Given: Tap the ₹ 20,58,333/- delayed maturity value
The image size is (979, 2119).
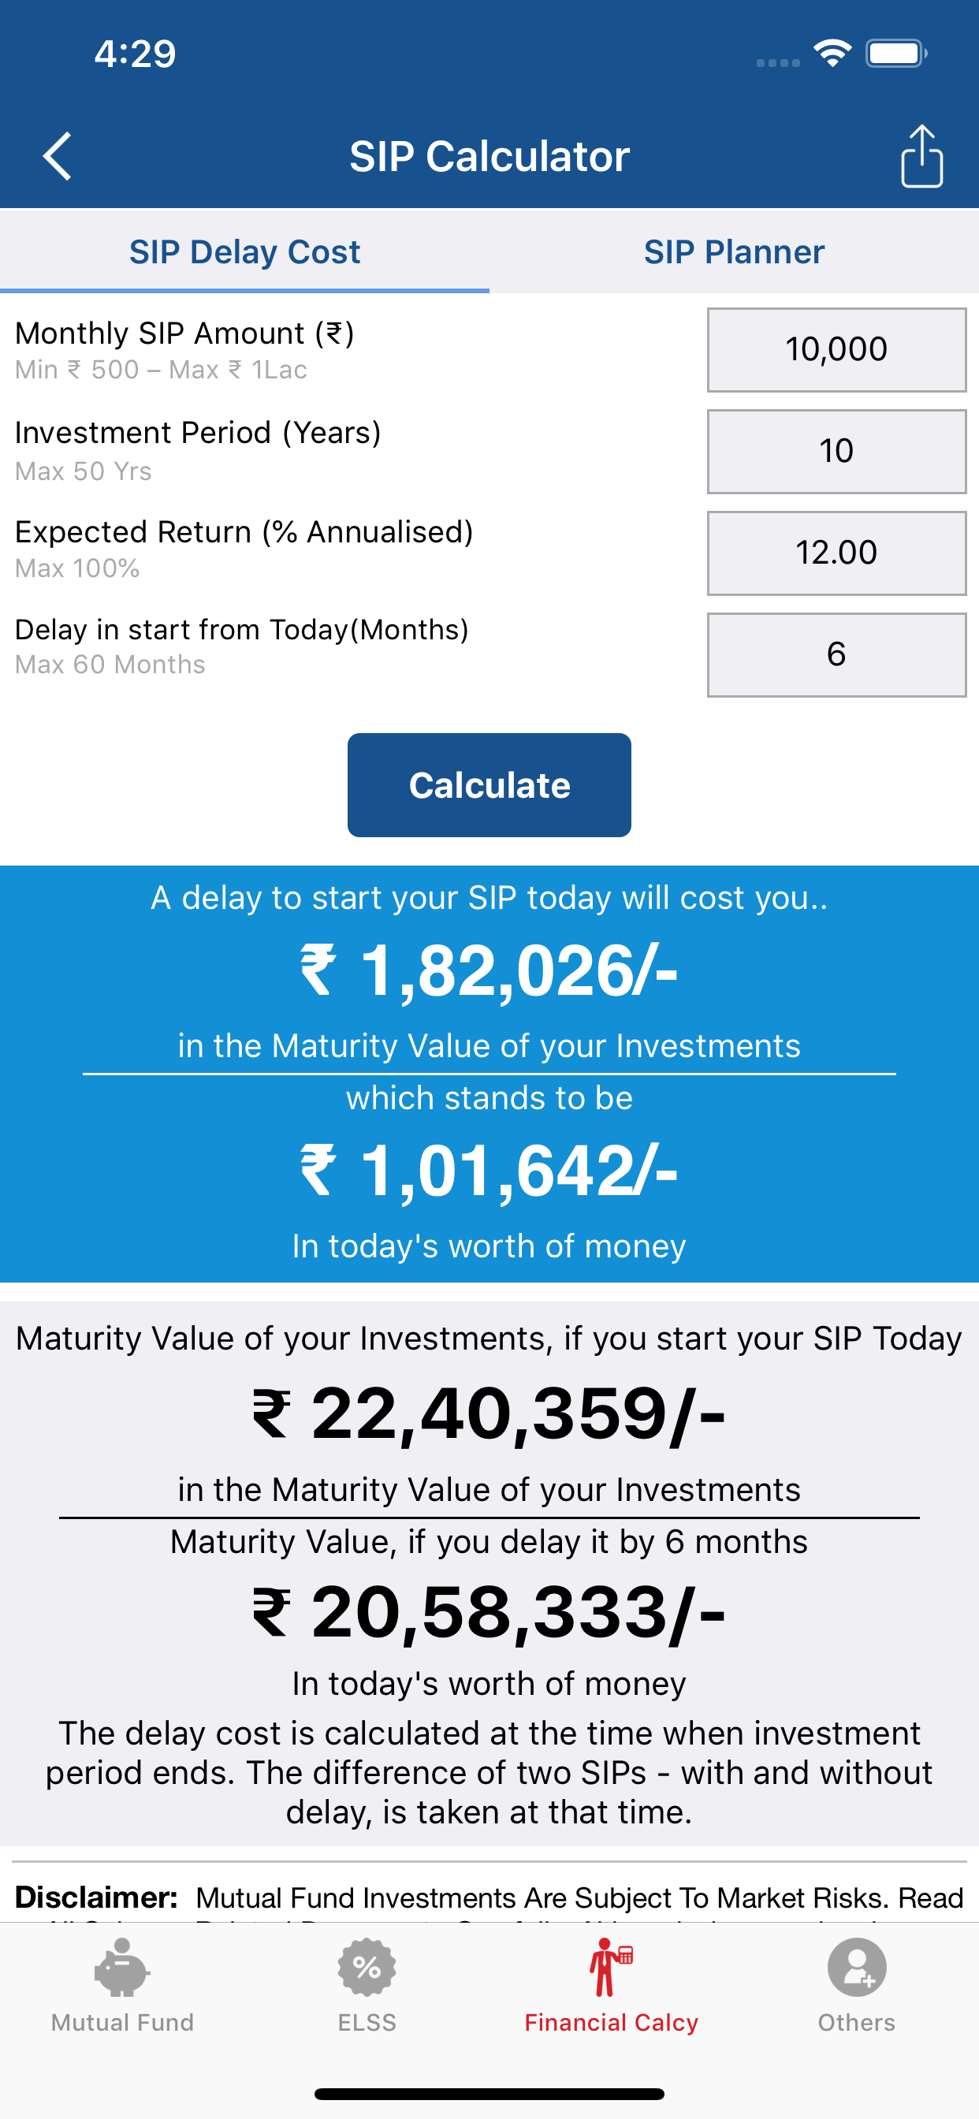Looking at the screenshot, I should 489,1612.
